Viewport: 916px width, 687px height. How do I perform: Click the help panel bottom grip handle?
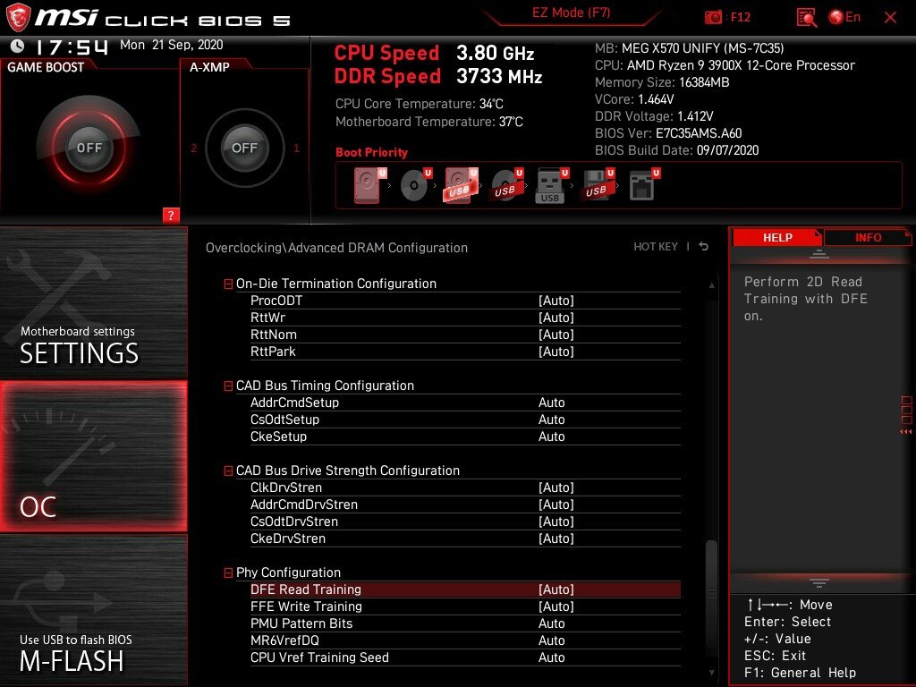819,582
